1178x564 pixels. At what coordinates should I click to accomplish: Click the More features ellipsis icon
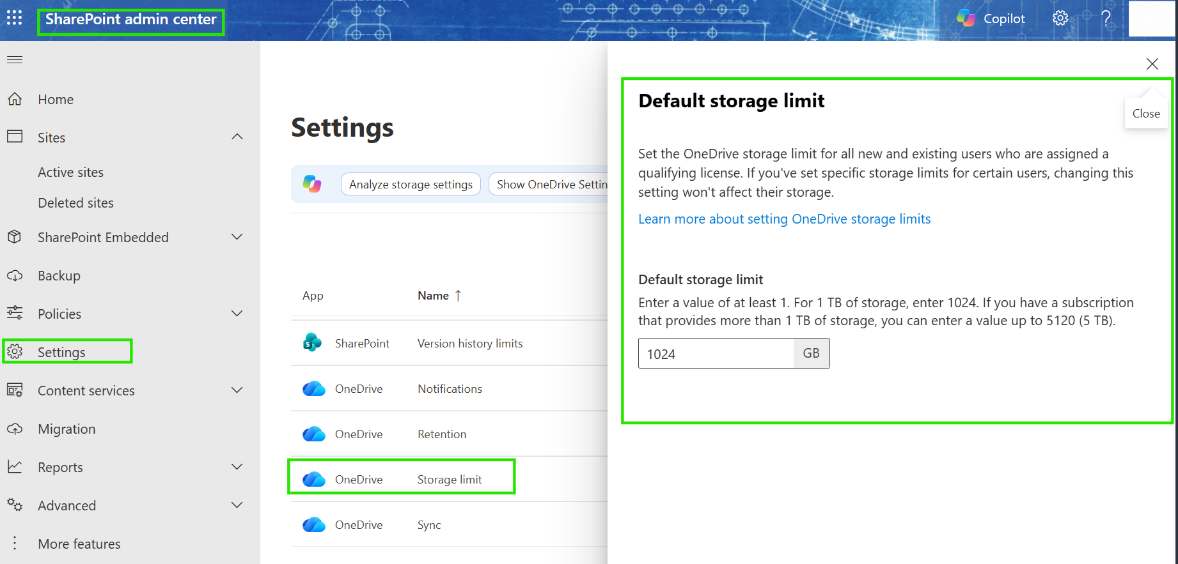point(15,544)
